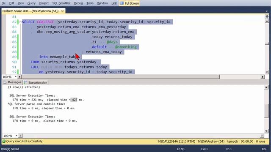This screenshot has height=152, width=271.
Task: Click the 'default' keyword on line 87
Action: [x=100, y=47]
